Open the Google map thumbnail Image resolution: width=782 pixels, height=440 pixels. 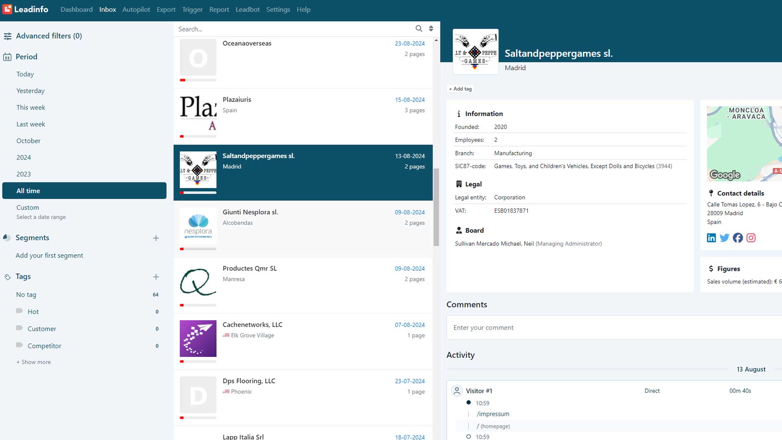pos(744,144)
